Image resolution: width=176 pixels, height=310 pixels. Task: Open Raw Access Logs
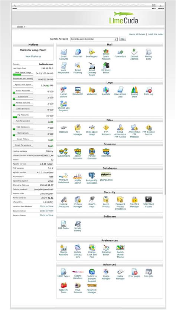click(120, 92)
